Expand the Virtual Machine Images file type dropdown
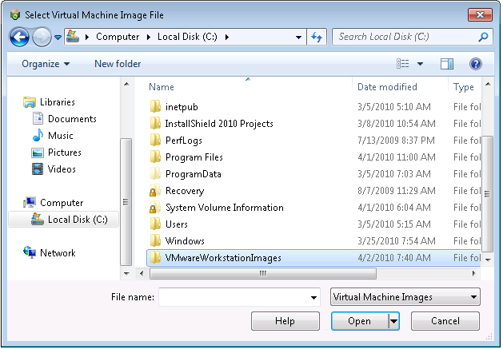The image size is (503, 349). 405,297
